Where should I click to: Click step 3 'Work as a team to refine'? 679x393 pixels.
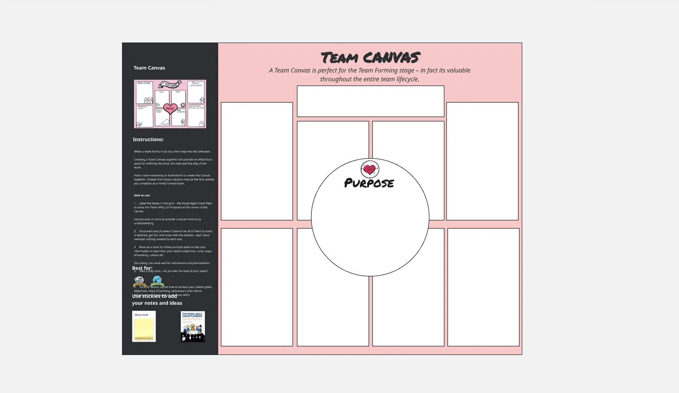tap(173, 251)
